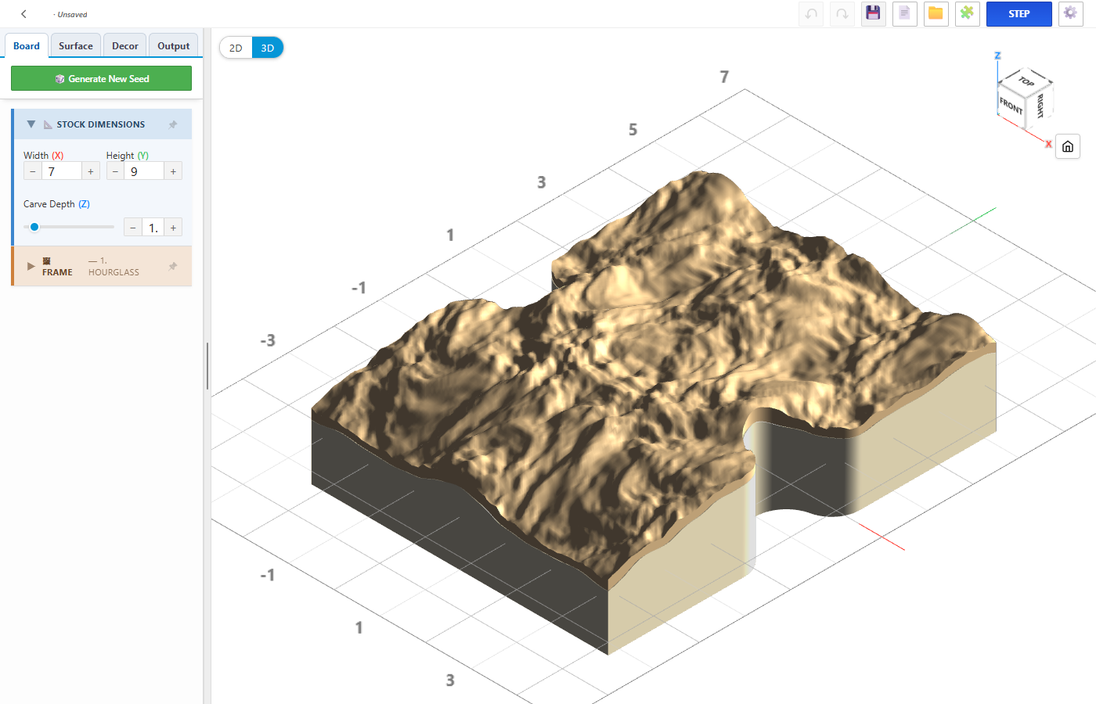The image size is (1096, 704).
Task: Click the redo arrow icon
Action: point(842,14)
